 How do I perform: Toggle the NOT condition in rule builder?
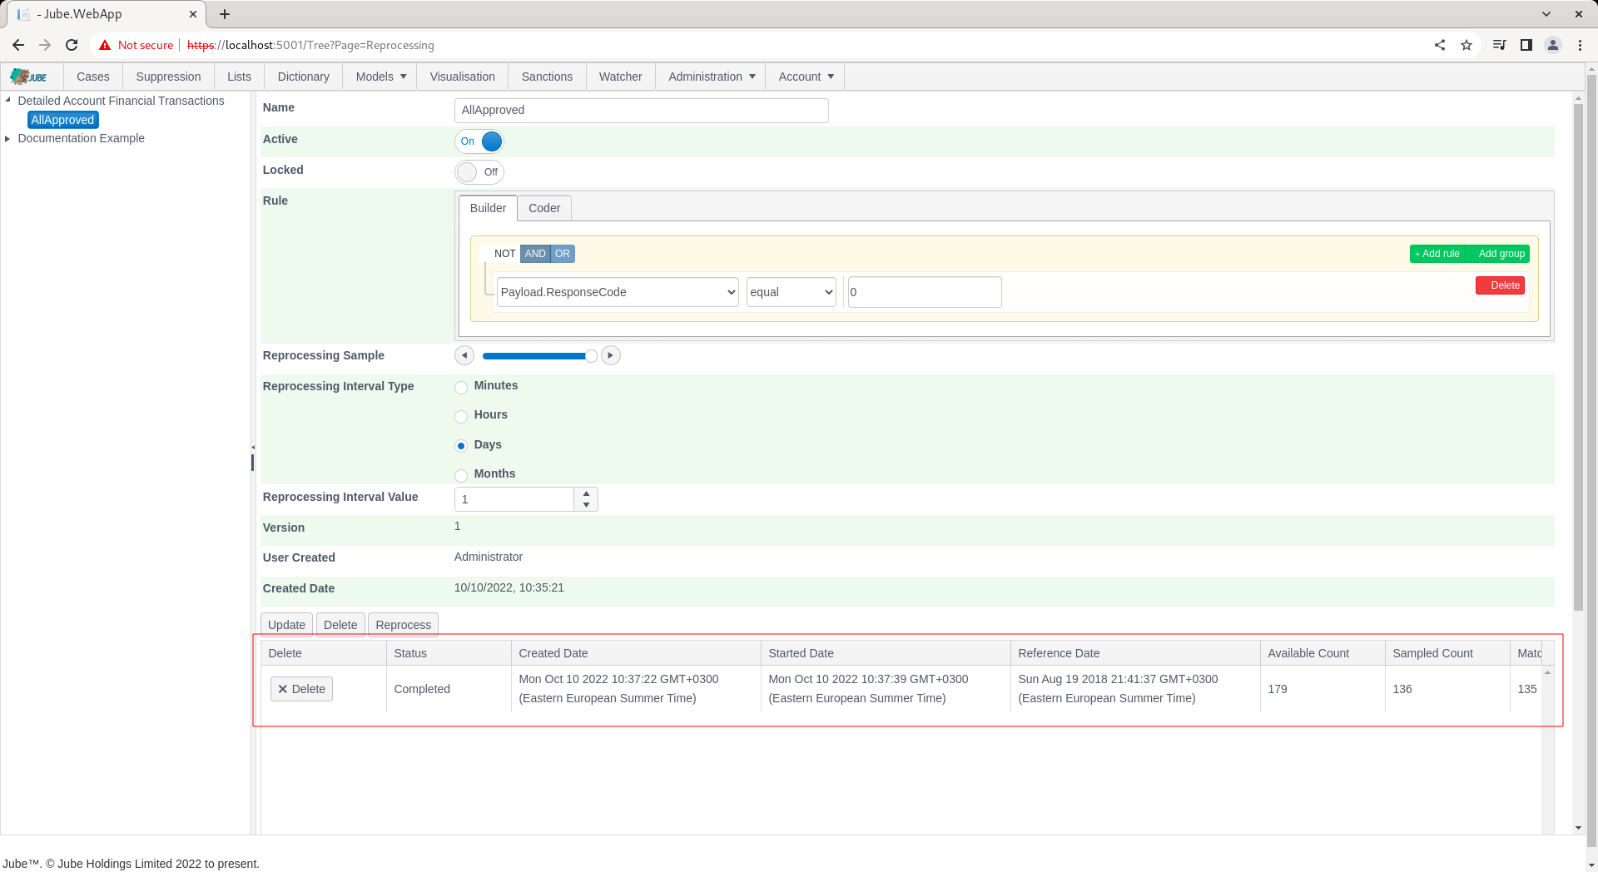pos(504,254)
